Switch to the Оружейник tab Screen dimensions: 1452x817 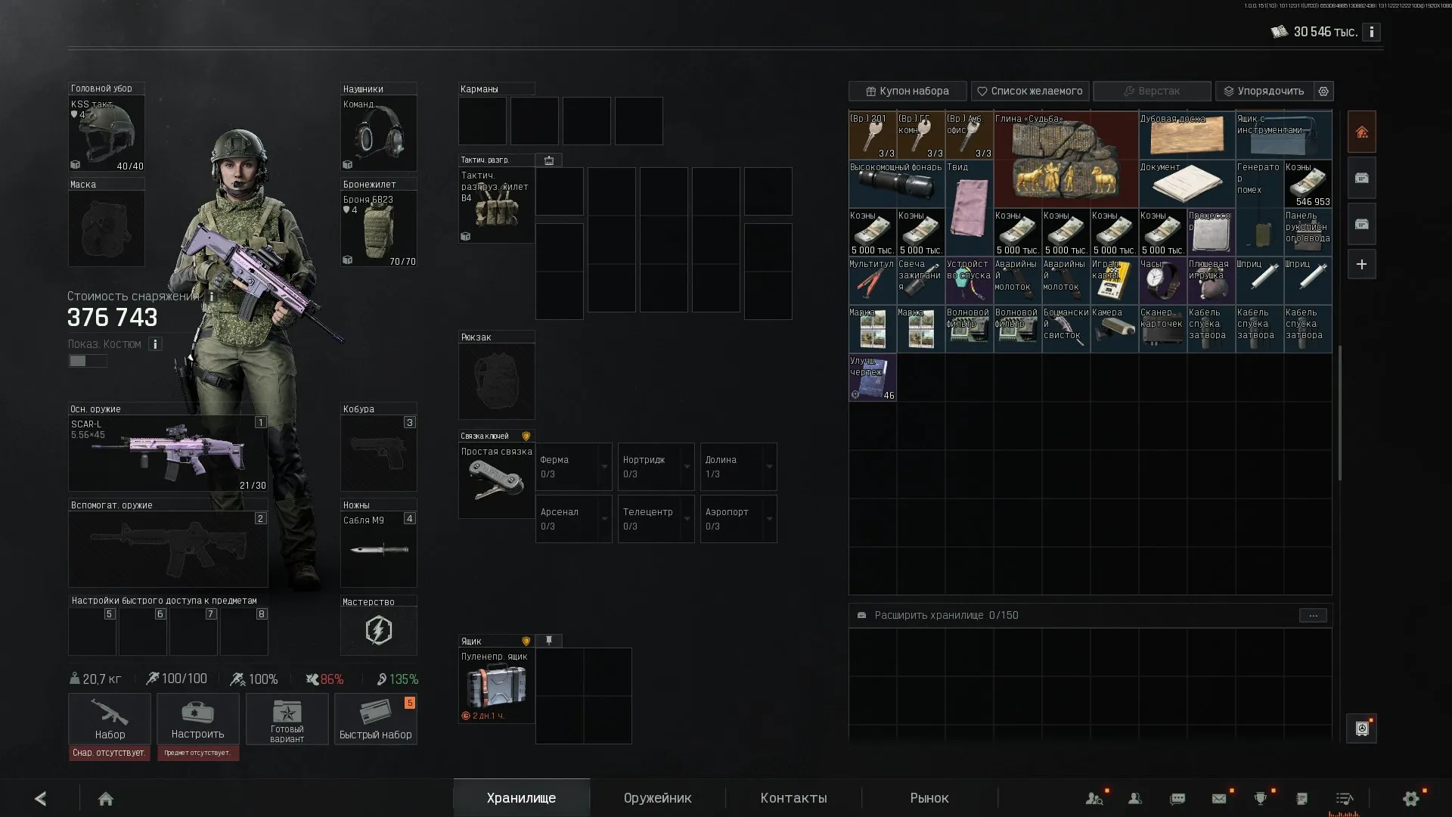coord(657,798)
